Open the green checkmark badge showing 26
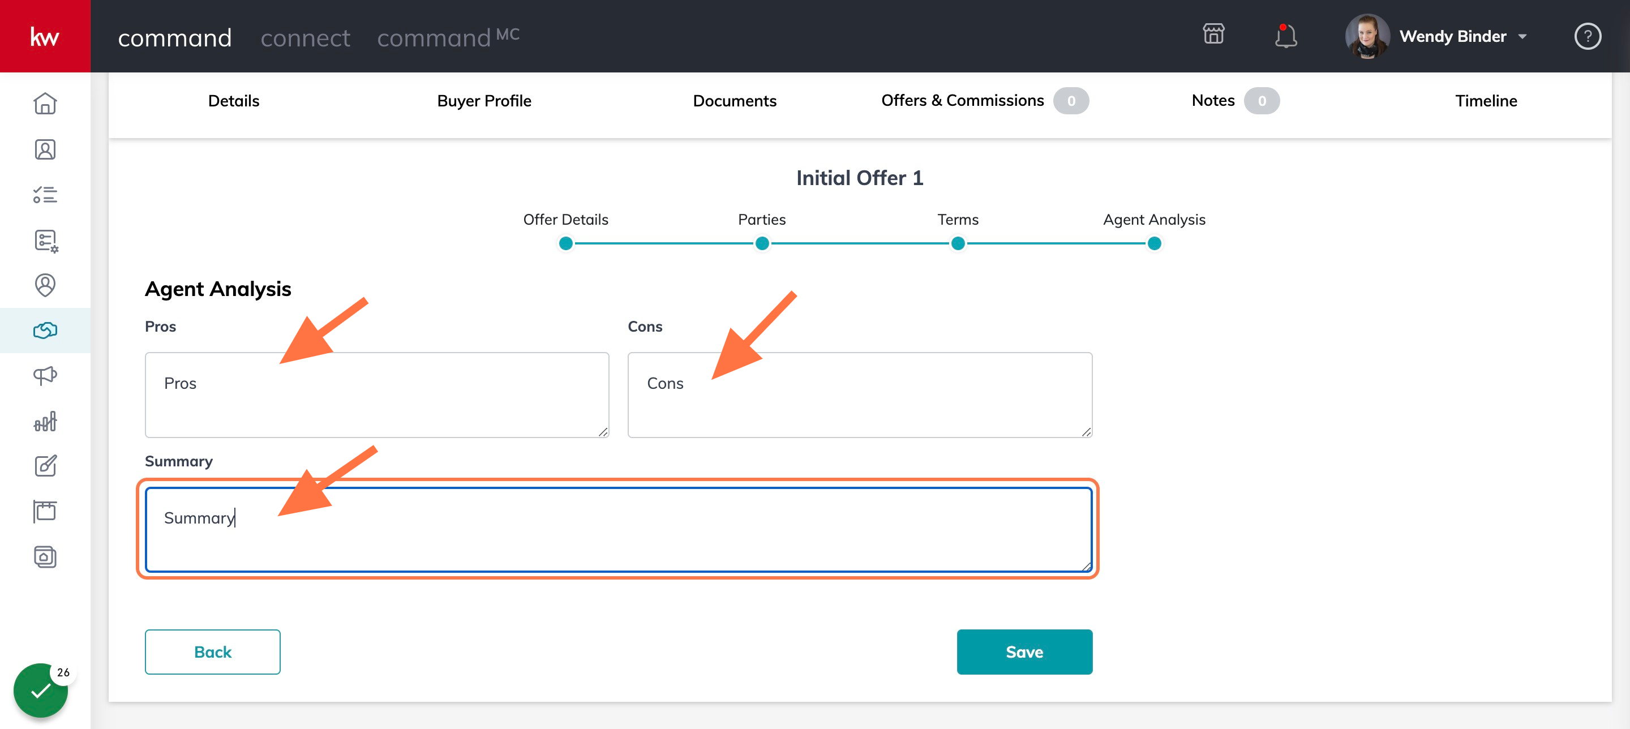 [41, 690]
